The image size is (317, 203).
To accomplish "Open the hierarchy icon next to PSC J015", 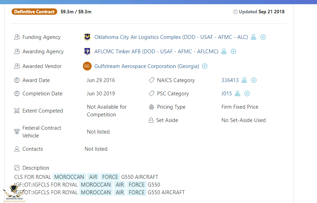I will (238, 94).
